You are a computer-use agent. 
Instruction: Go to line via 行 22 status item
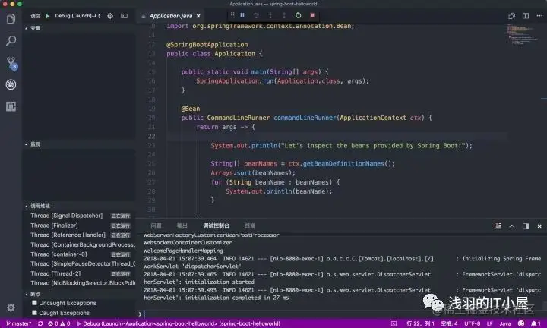pyautogui.click(x=420, y=323)
